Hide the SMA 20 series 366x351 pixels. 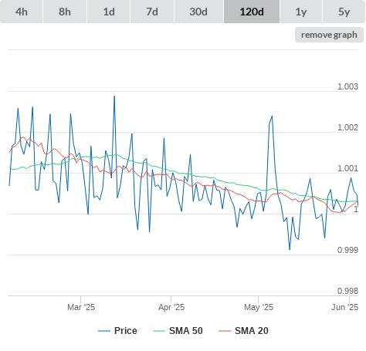[x=243, y=331]
